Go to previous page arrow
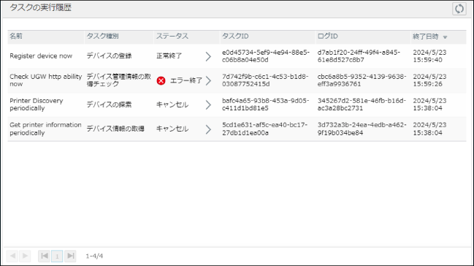 12,256
